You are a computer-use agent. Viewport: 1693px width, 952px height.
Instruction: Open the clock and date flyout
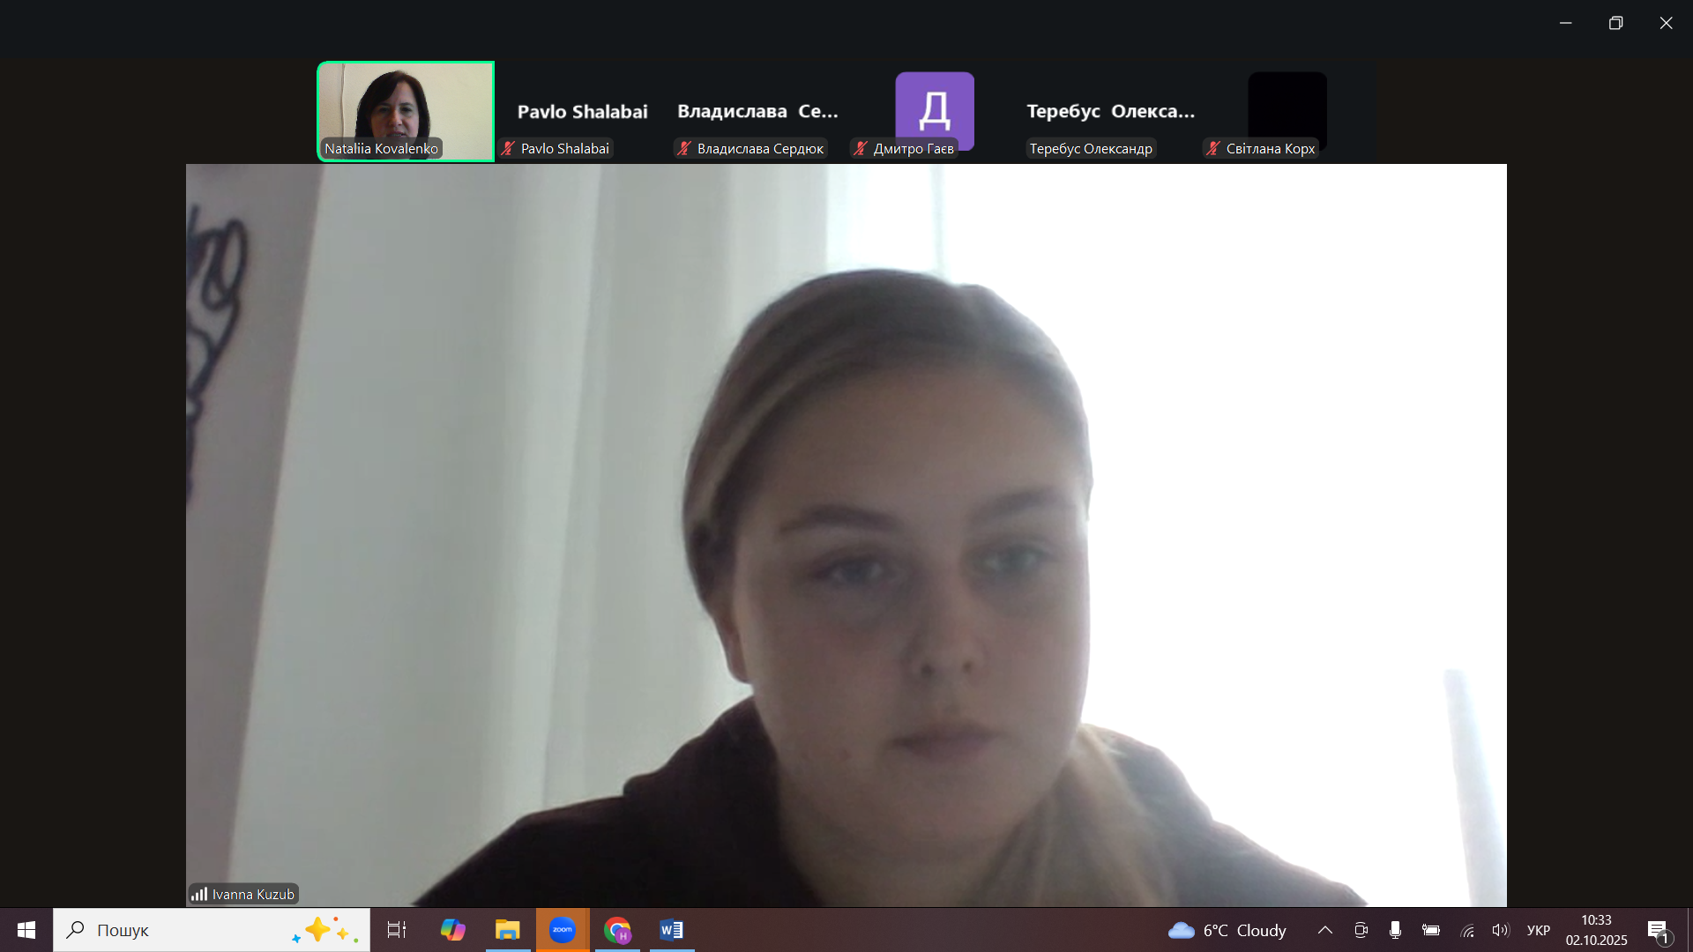[x=1596, y=930]
